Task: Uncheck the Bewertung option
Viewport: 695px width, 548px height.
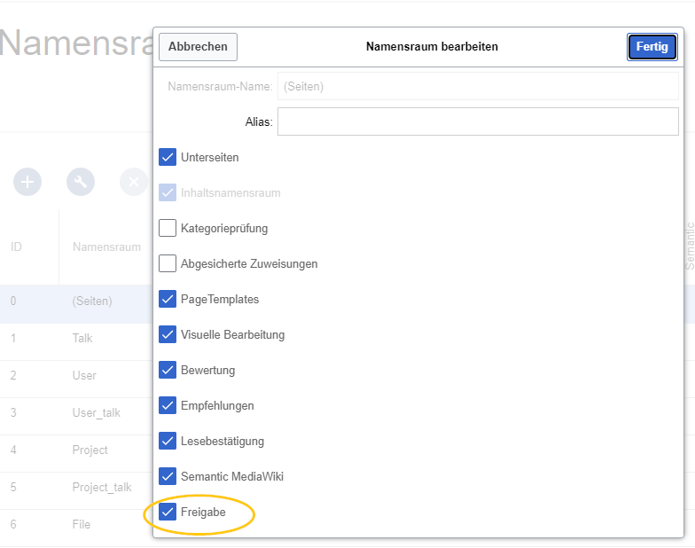Action: (168, 370)
